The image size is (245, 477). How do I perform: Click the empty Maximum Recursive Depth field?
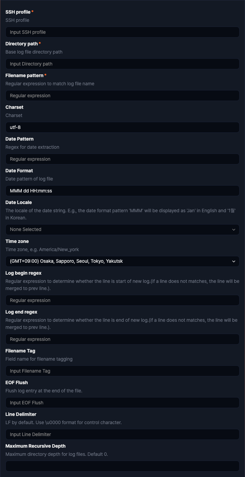tap(122, 466)
